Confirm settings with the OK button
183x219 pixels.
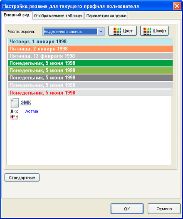click(127, 209)
